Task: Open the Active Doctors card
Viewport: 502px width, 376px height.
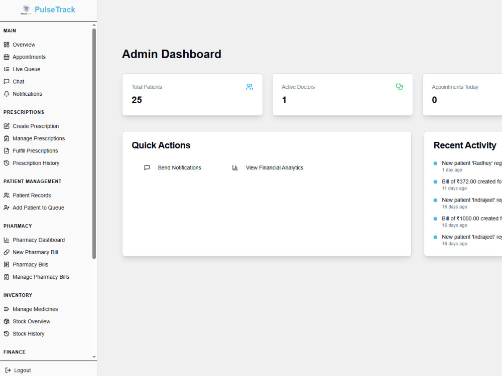Action: click(x=342, y=95)
